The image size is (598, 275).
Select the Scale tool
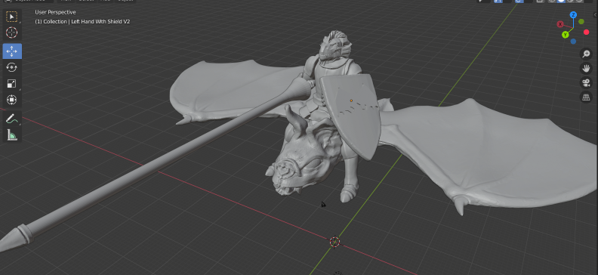[12, 84]
